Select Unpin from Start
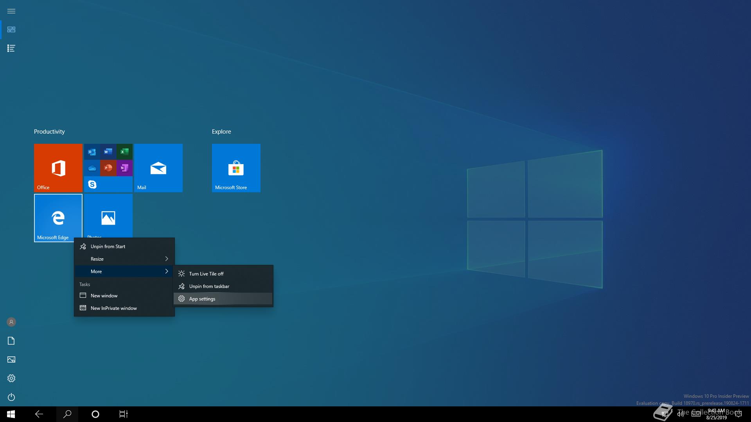751x422 pixels. (x=108, y=247)
